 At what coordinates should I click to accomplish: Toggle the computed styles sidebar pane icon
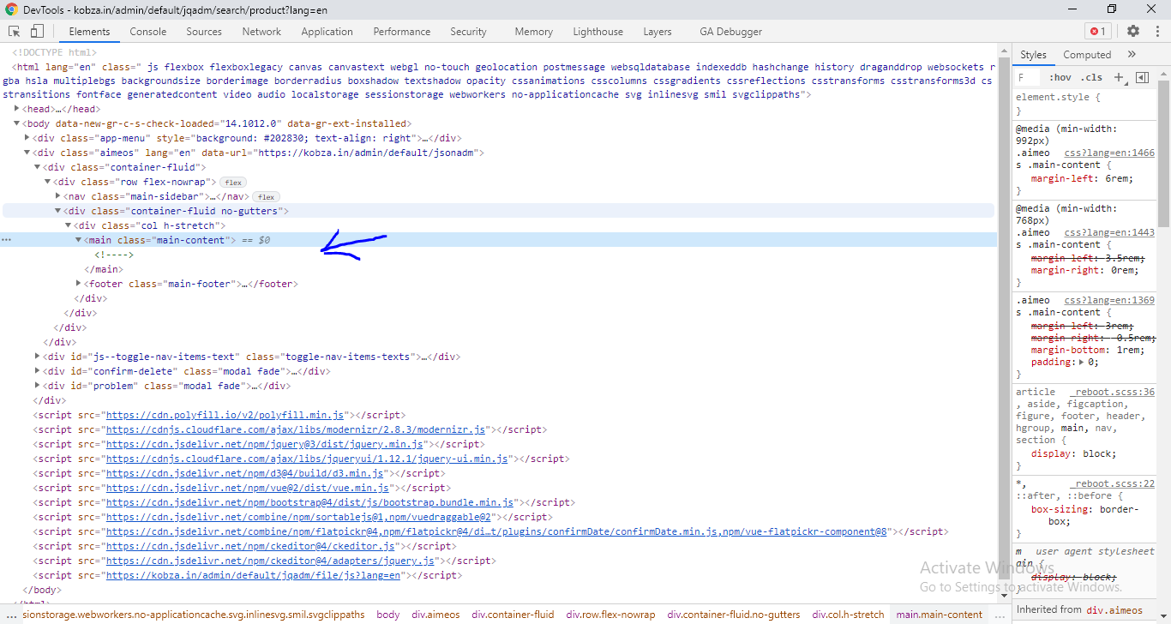(x=1142, y=77)
